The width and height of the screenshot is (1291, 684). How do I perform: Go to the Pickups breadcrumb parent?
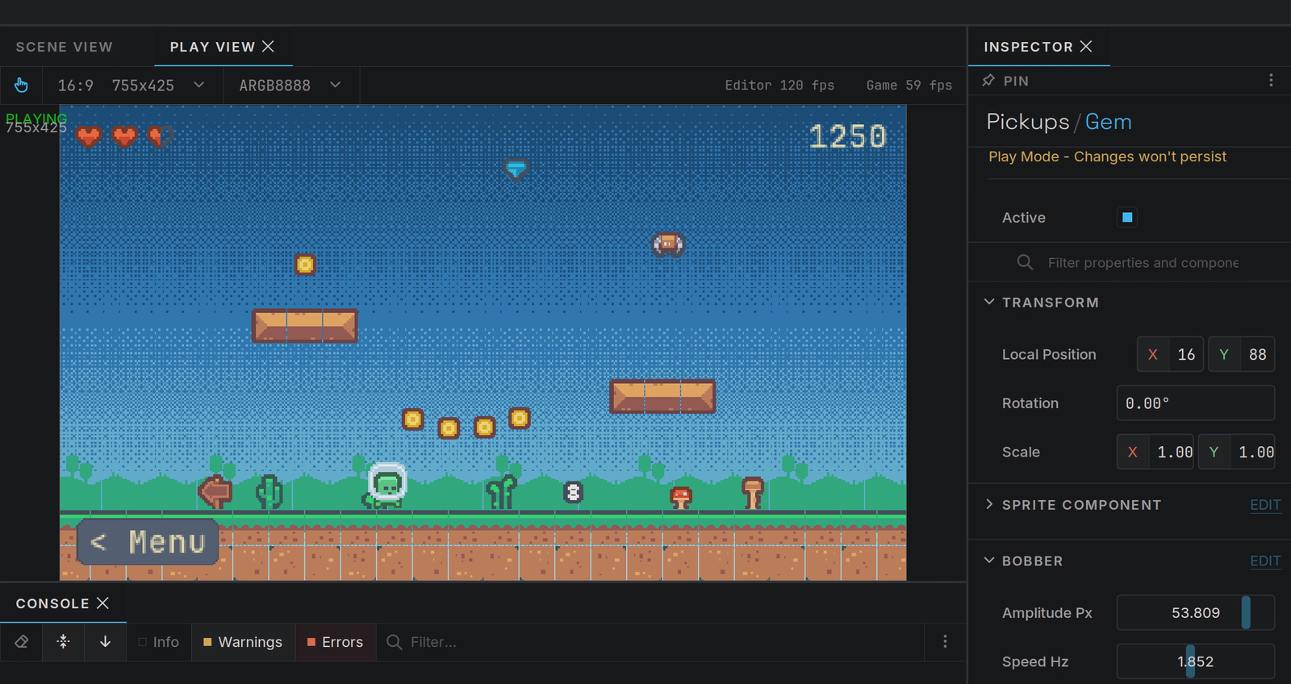click(x=1028, y=122)
